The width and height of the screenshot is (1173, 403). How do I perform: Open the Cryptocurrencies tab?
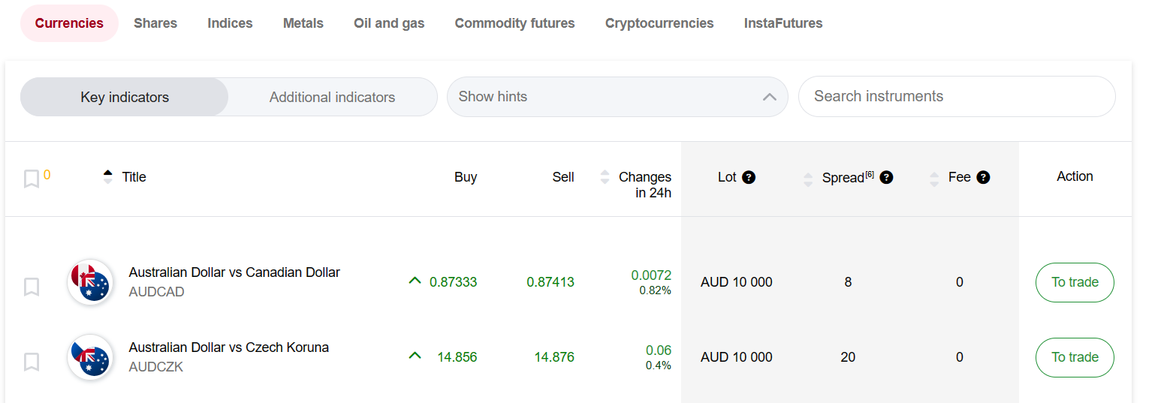[x=659, y=23]
